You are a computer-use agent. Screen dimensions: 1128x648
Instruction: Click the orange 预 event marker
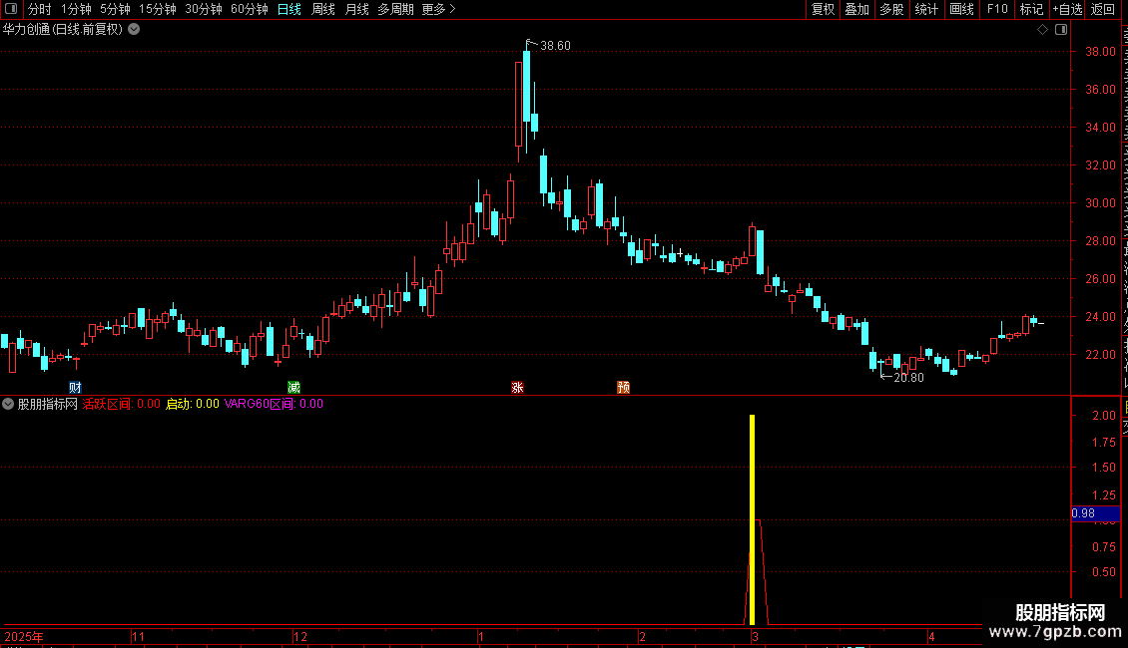click(x=623, y=387)
